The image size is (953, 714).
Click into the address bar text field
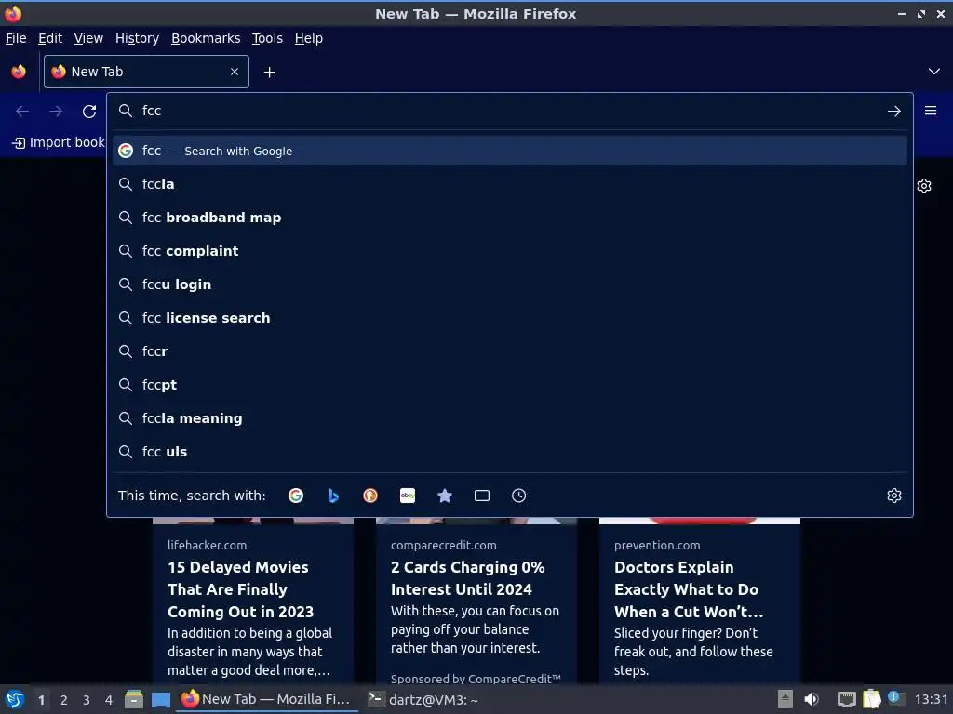click(509, 111)
